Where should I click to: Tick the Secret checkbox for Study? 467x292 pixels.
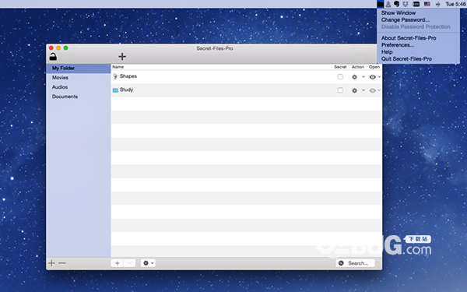[340, 90]
